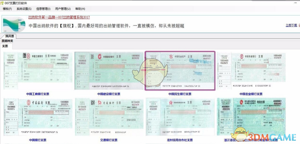
Task: Select the 浙江省农村信用社 cheque thumbnail
Action: (251, 117)
